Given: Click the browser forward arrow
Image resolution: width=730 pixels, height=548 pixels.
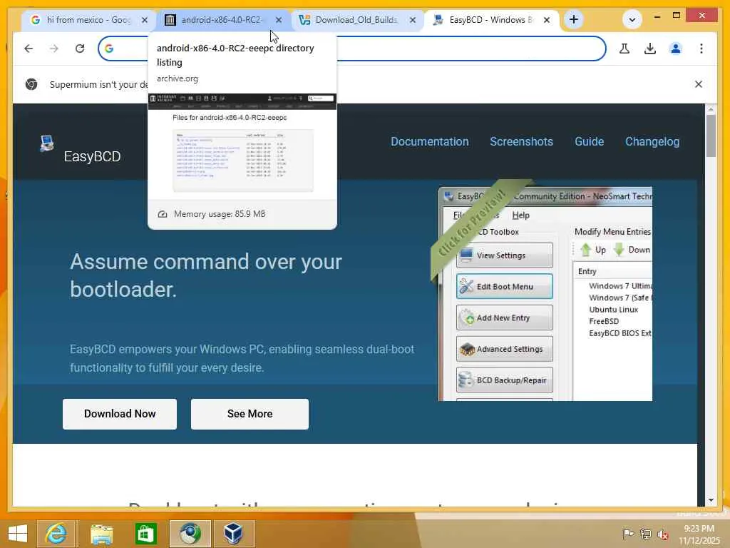Looking at the screenshot, I should (x=54, y=49).
